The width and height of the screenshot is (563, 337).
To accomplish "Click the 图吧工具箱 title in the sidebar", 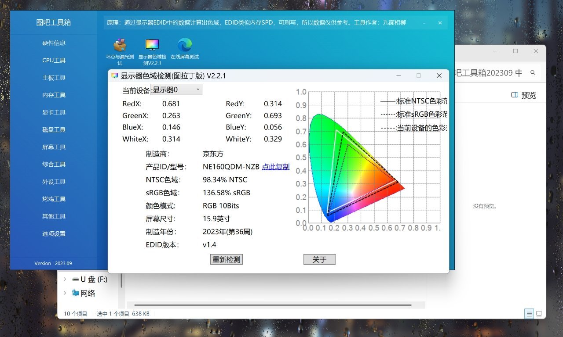I will click(54, 22).
